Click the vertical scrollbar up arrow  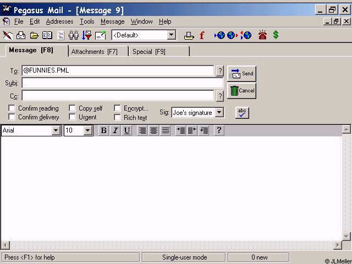click(x=346, y=129)
